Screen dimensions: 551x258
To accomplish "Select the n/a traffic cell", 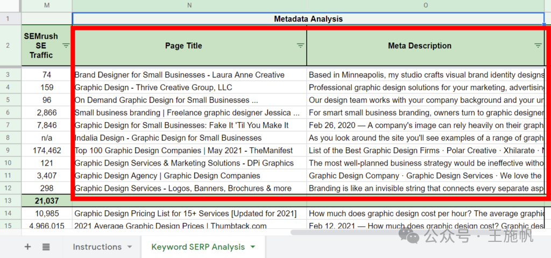I will click(47, 138).
